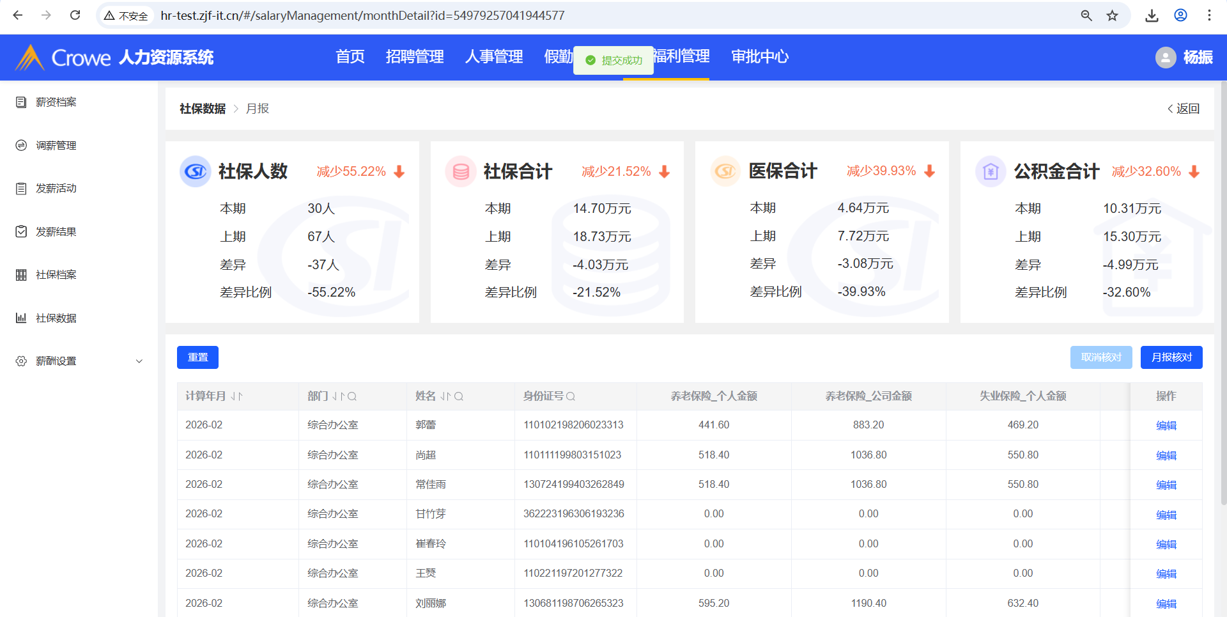Click the user avatar icon beside 杨振
Viewport: 1227px width, 617px height.
[x=1165, y=58]
